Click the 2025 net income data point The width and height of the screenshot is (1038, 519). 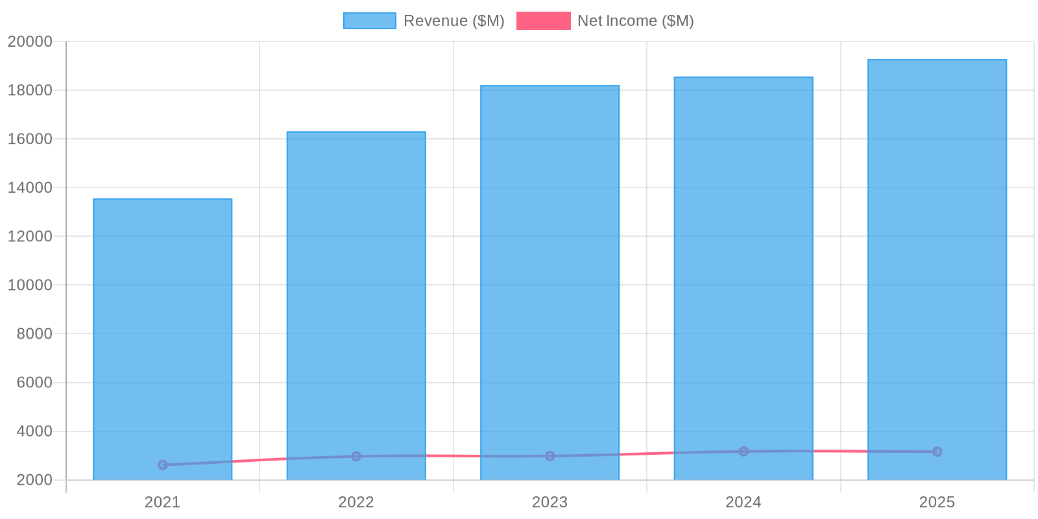tap(937, 452)
